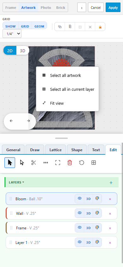Grab the Bloom layer drag handle

[x=11, y=199]
